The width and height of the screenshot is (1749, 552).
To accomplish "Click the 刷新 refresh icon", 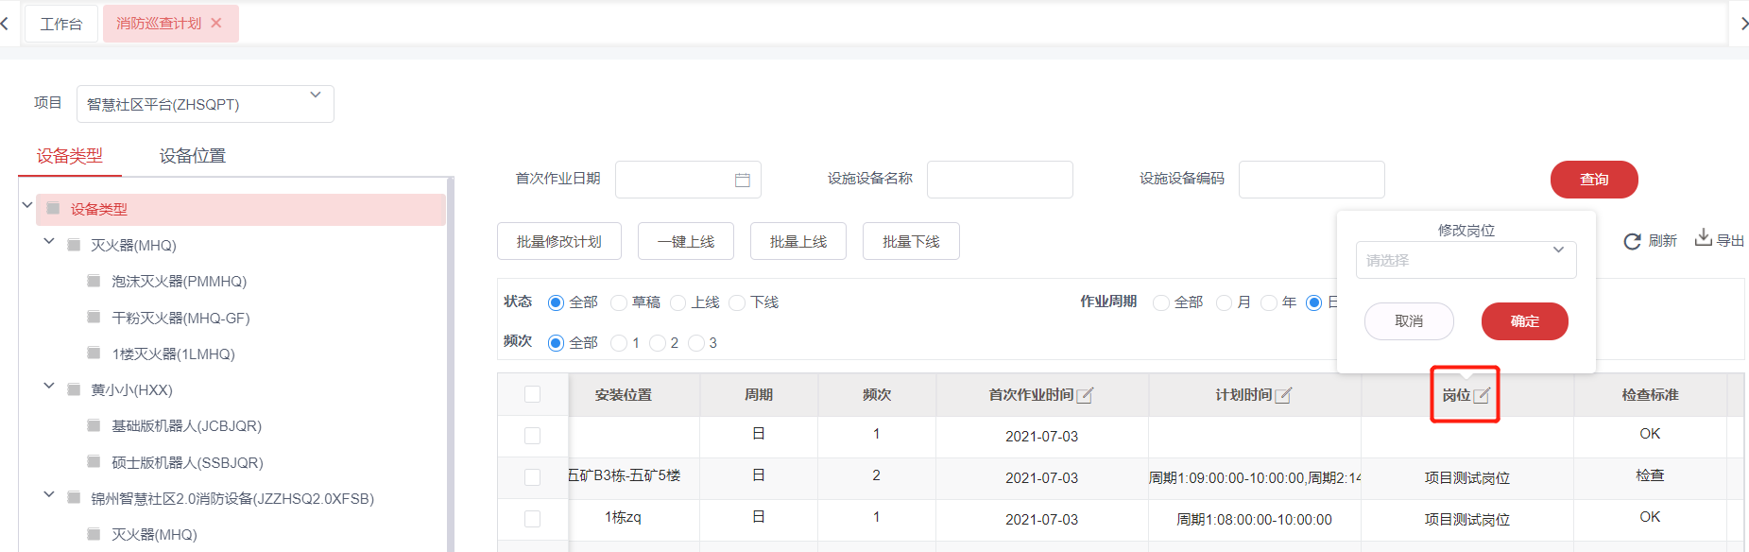I will click(x=1632, y=241).
